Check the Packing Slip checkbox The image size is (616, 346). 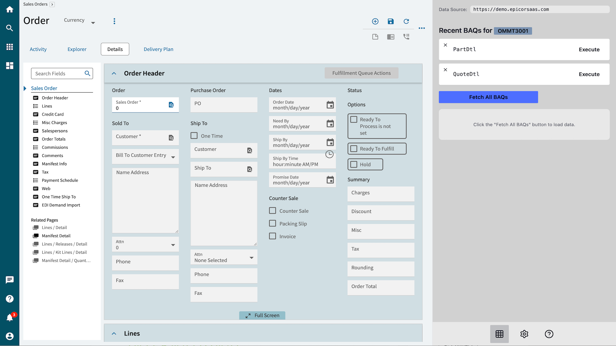(272, 223)
